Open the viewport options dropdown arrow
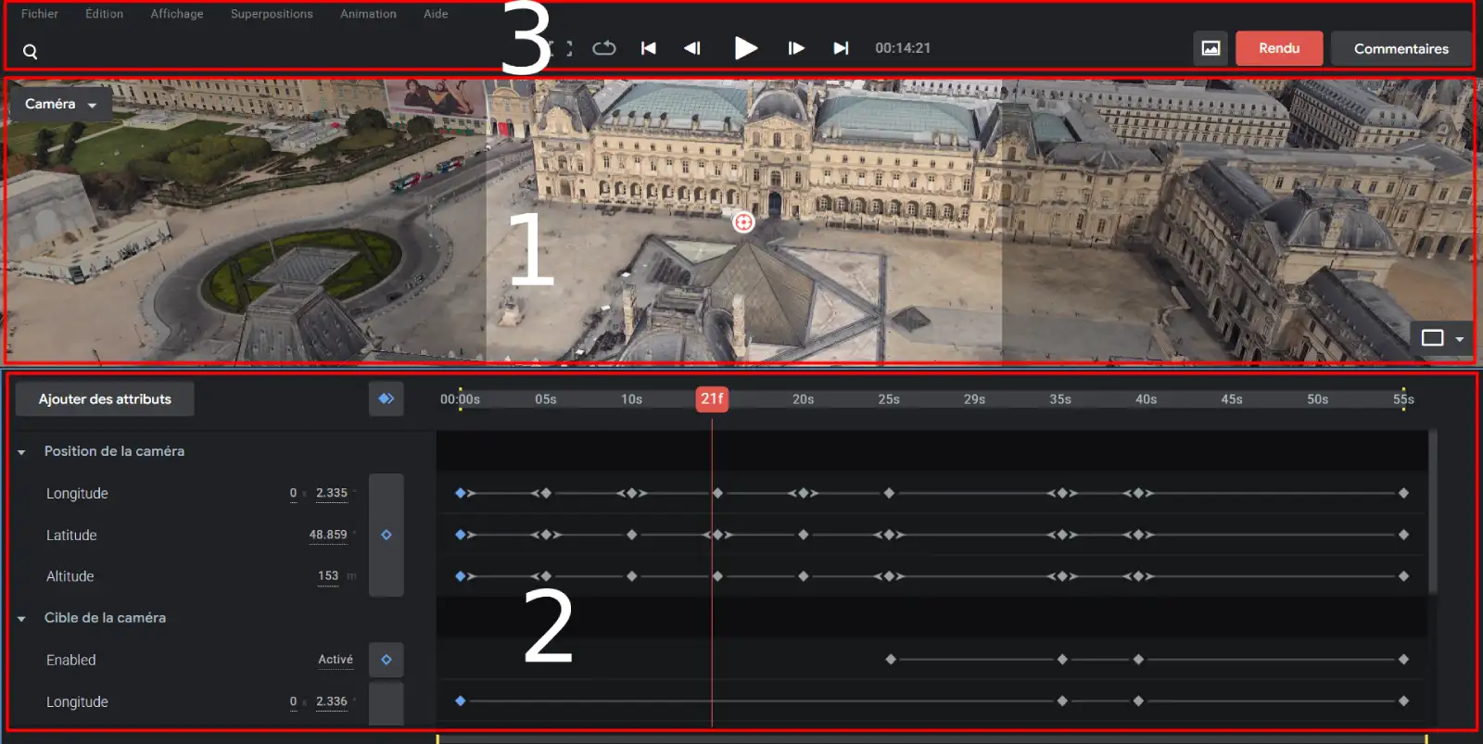Screen dimensions: 1483x744 click(1460, 339)
